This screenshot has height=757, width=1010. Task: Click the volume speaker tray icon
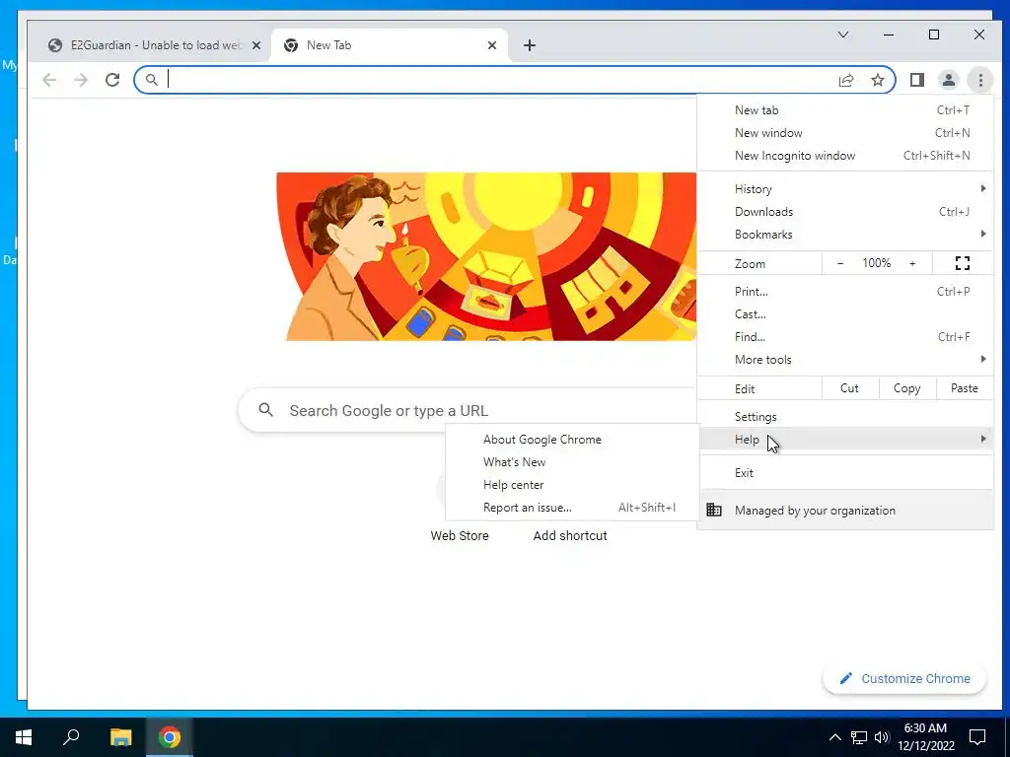click(x=882, y=737)
